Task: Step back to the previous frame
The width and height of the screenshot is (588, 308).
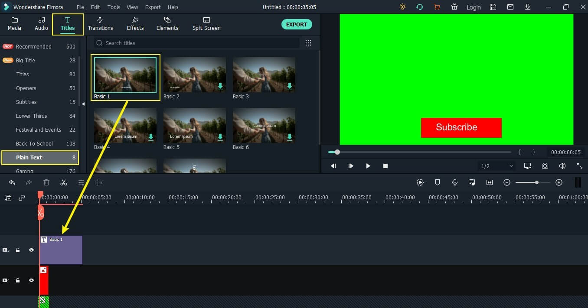Action: (x=333, y=166)
